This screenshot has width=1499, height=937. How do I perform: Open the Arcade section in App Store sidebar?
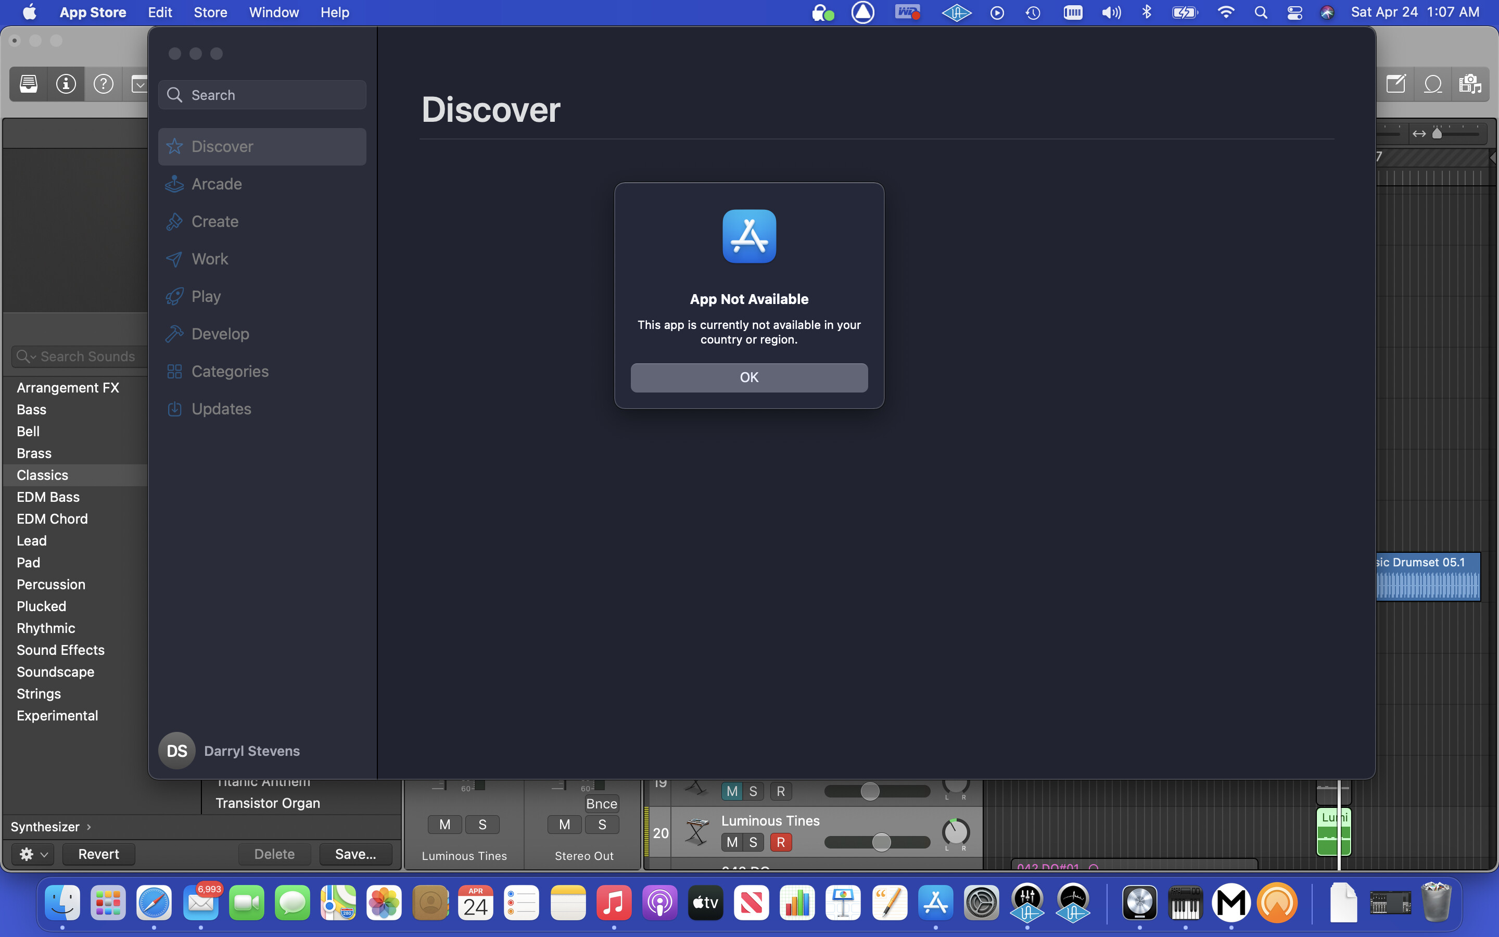(262, 184)
